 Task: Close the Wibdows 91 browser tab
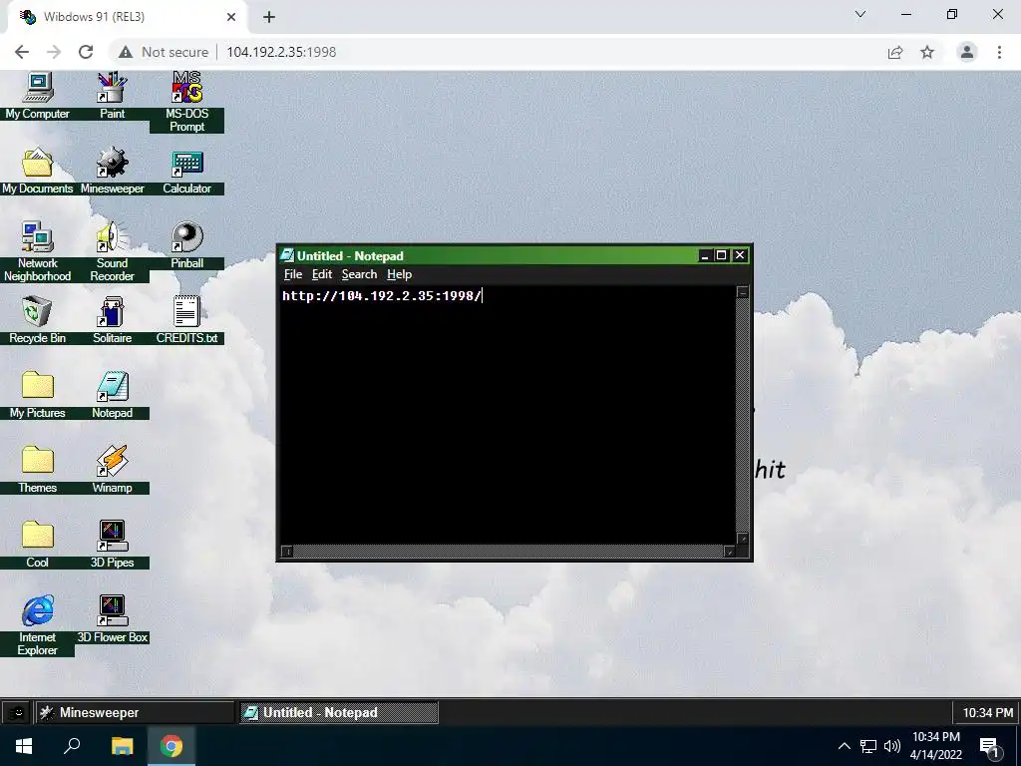pos(231,17)
